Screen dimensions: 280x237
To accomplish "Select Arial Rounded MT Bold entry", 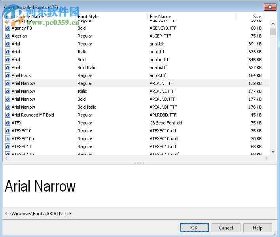I will (x=33, y=115).
